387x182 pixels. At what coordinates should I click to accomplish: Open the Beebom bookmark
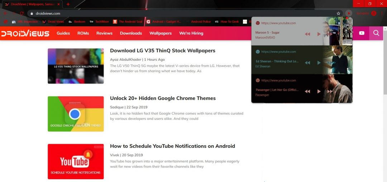tap(77, 22)
